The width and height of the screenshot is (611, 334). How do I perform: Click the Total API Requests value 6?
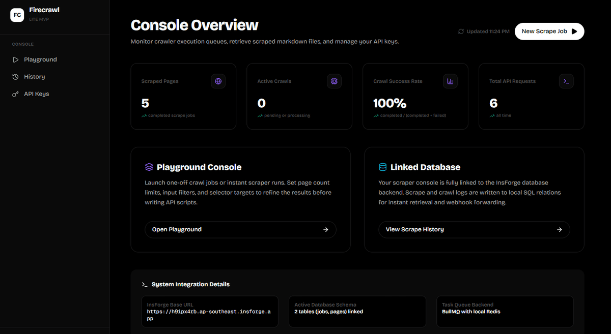pos(493,104)
